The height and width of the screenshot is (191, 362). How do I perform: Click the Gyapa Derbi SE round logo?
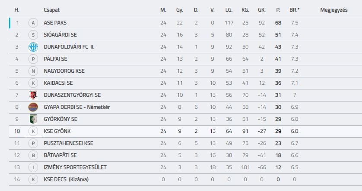33,107
